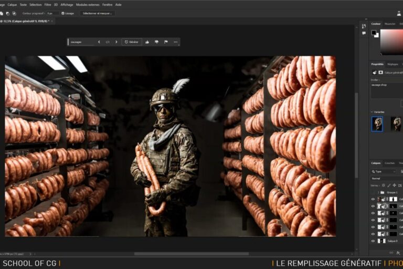Open the Normal blend mode dropdown
The image size is (403, 269).
[387, 179]
